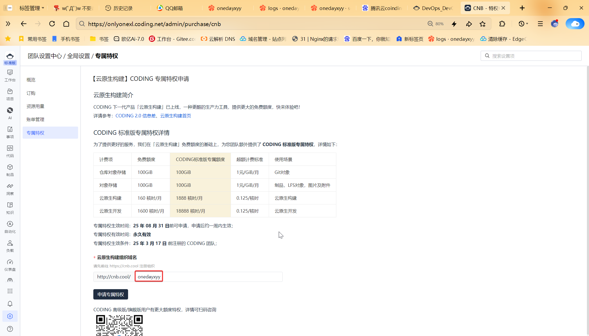Open the 项目 projects sidebar icon
Screen dimensions: 589x336
coord(10,94)
